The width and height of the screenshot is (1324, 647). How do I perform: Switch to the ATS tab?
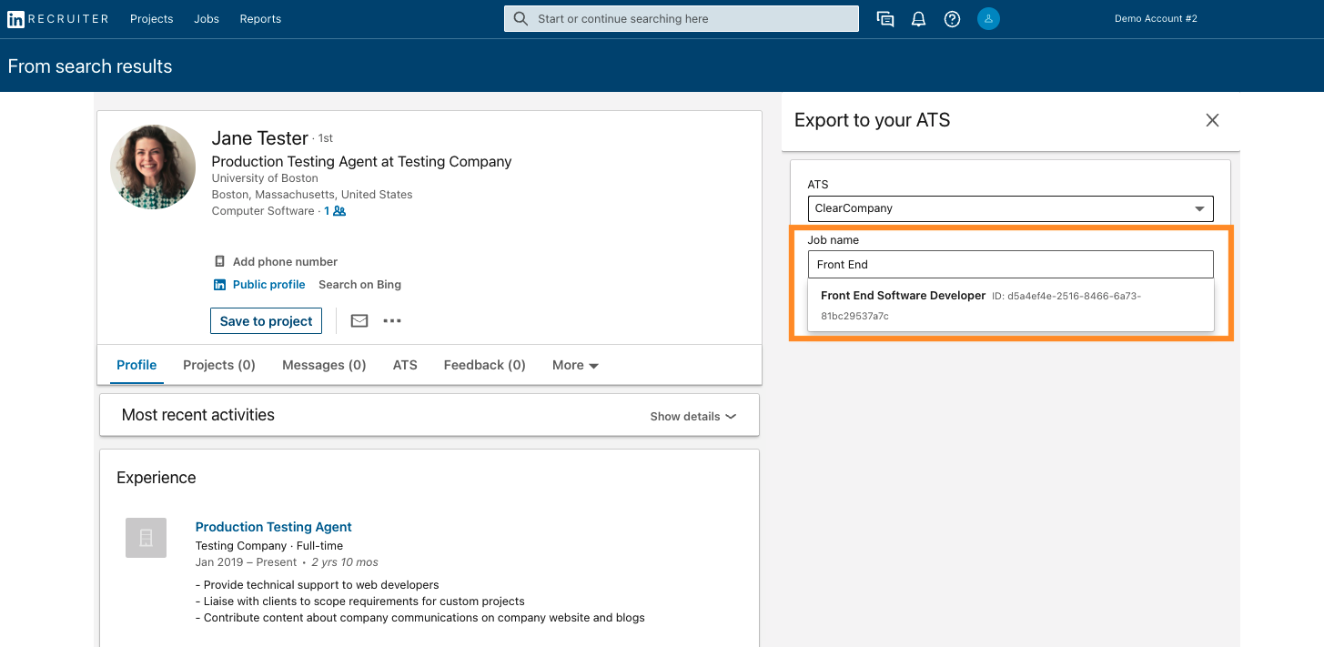(405, 365)
